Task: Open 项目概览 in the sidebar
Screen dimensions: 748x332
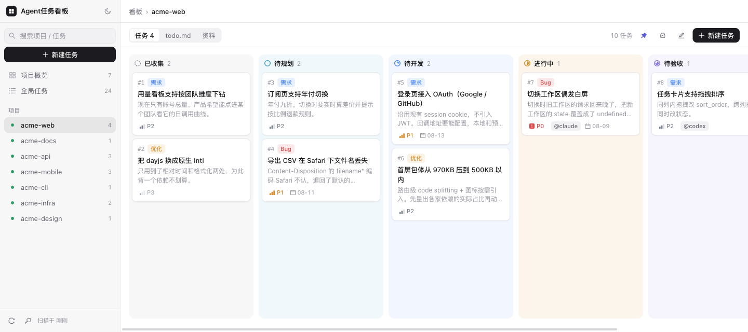Action: (60, 75)
